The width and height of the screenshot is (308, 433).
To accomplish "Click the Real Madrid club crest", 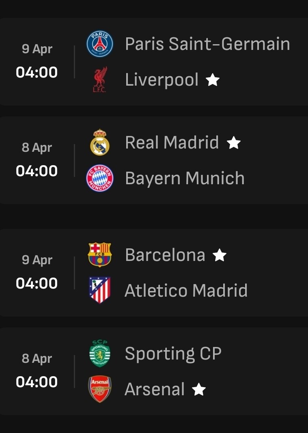I will tap(100, 142).
